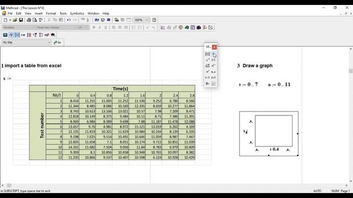Click the Undo arrow
353x198 pixels.
68,20
